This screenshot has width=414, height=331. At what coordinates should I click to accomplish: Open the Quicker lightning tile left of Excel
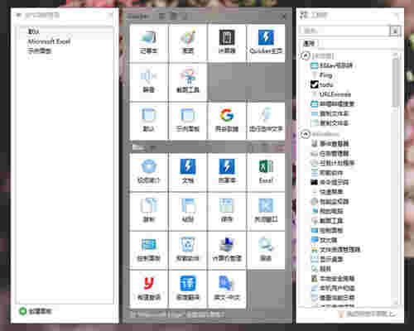pos(227,172)
